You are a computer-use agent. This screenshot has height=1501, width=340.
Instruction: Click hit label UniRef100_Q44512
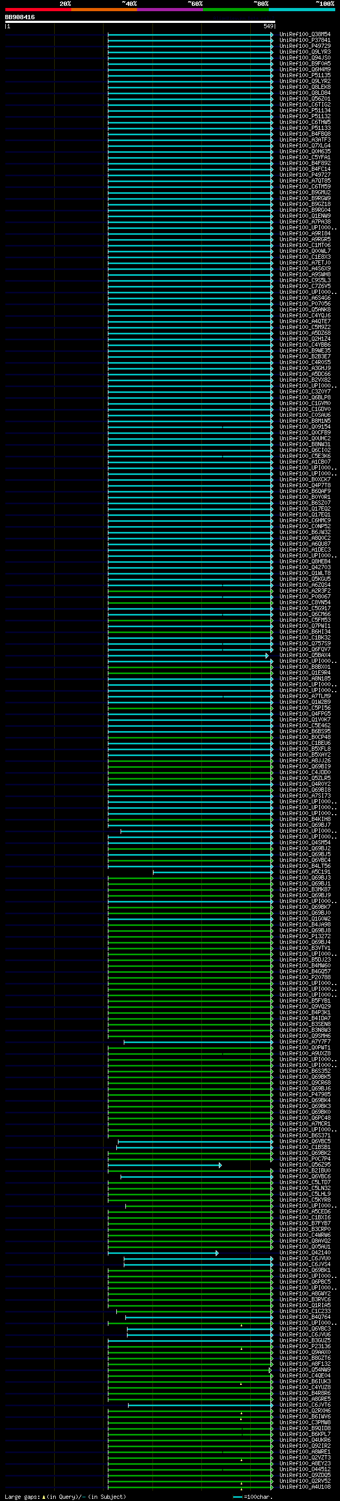pyautogui.click(x=305, y=1470)
